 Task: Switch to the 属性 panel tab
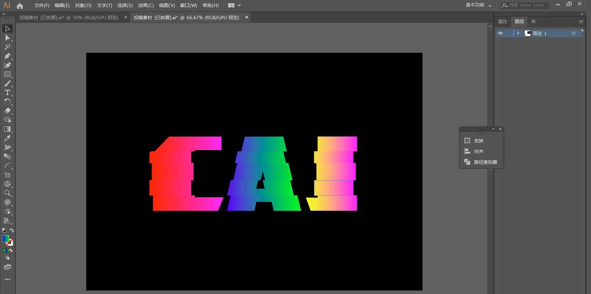click(x=502, y=22)
